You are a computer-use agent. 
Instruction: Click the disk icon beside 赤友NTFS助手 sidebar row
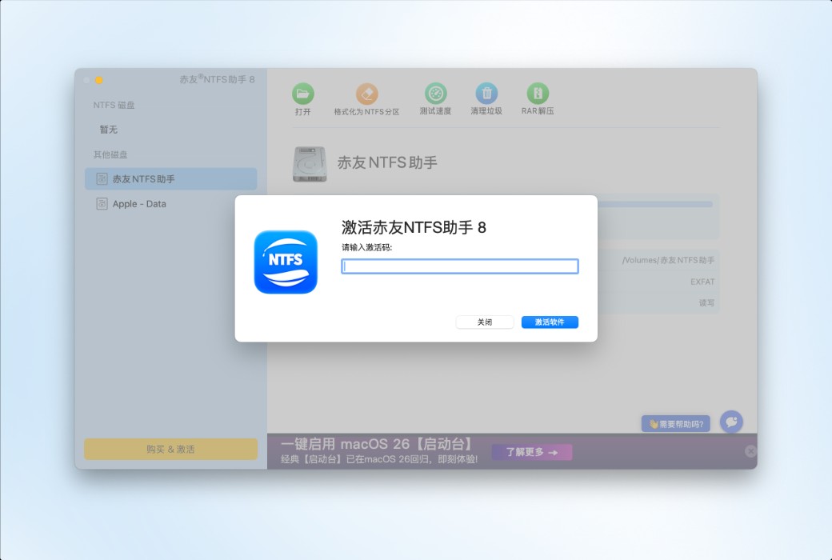pyautogui.click(x=102, y=179)
